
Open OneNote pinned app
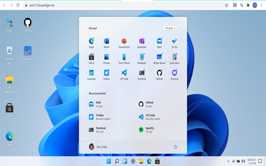[x=142, y=43]
